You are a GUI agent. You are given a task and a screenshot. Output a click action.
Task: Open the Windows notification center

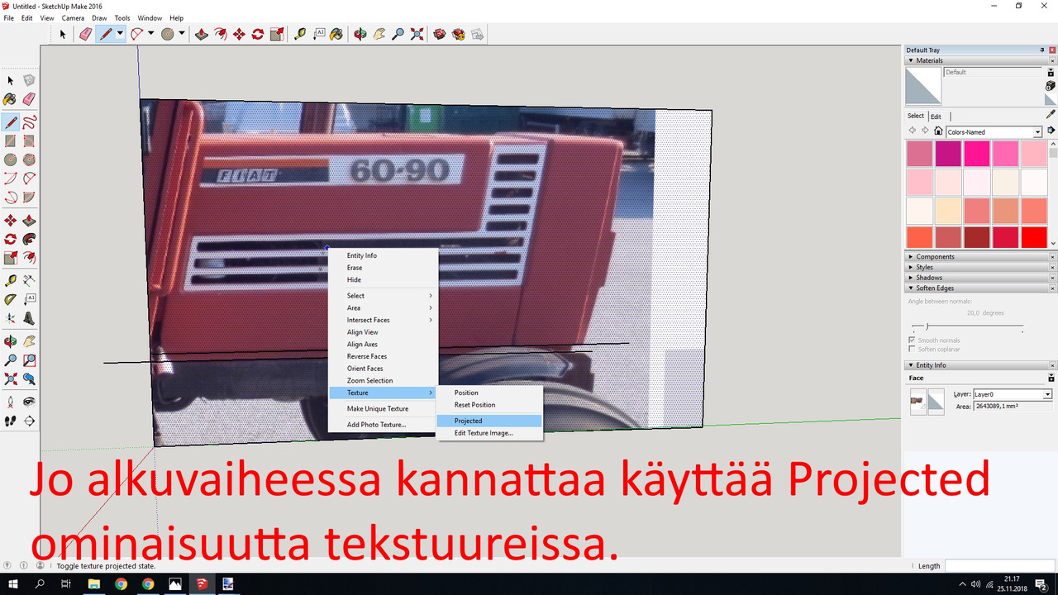click(1041, 584)
